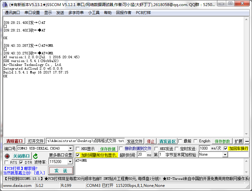Open the COM43 port number dropdown
This screenshot has width=252, height=191.
[x=70, y=149]
